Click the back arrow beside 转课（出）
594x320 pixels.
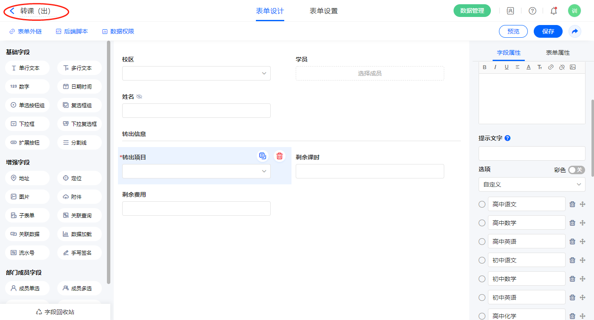pyautogui.click(x=12, y=11)
